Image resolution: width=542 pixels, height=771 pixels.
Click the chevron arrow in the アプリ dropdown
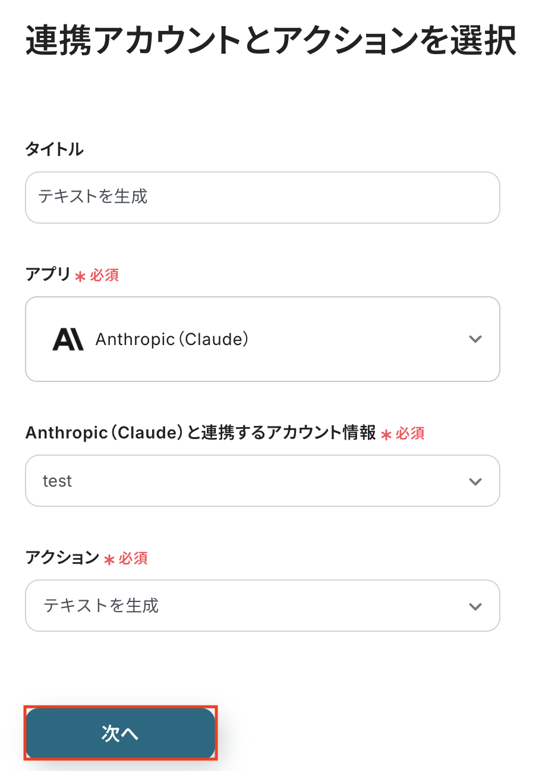click(x=475, y=339)
